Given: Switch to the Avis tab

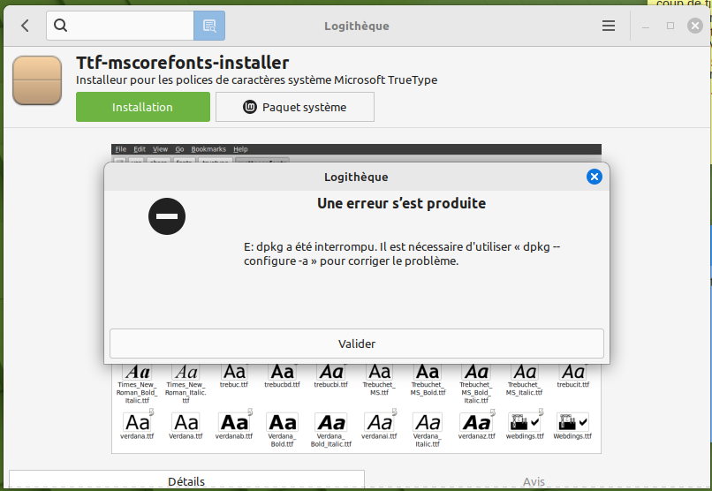Looking at the screenshot, I should (534, 481).
